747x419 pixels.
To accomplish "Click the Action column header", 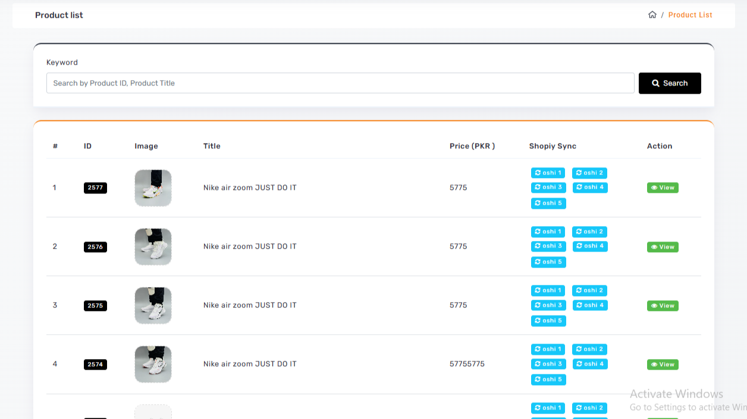I will (x=660, y=146).
